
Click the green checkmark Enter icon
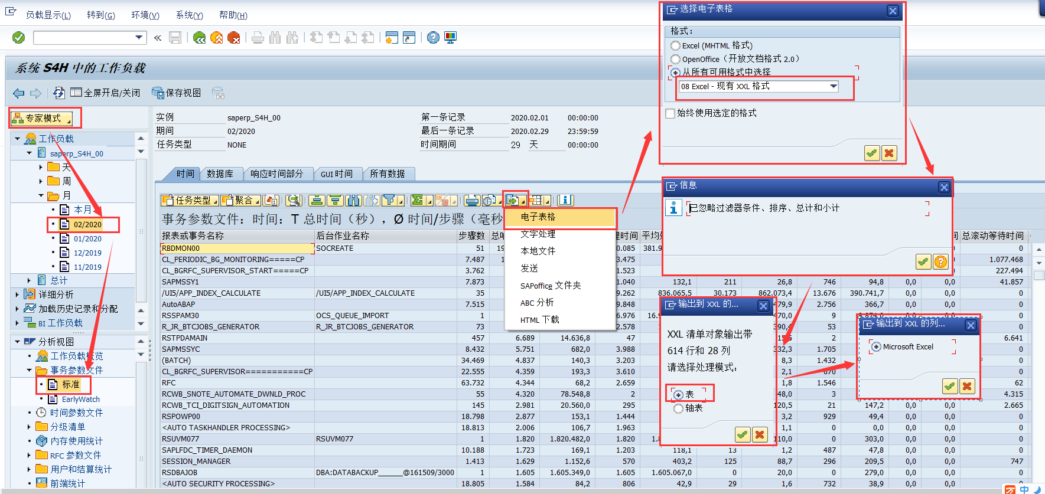19,38
